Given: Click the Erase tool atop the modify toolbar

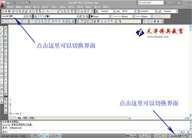Looking at the screenshot, I should tap(6, 28).
